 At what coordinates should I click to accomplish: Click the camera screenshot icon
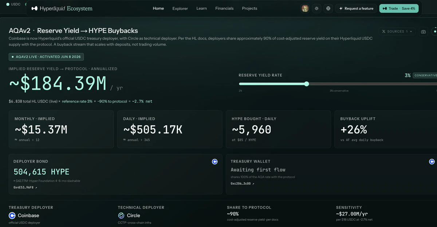click(x=423, y=32)
